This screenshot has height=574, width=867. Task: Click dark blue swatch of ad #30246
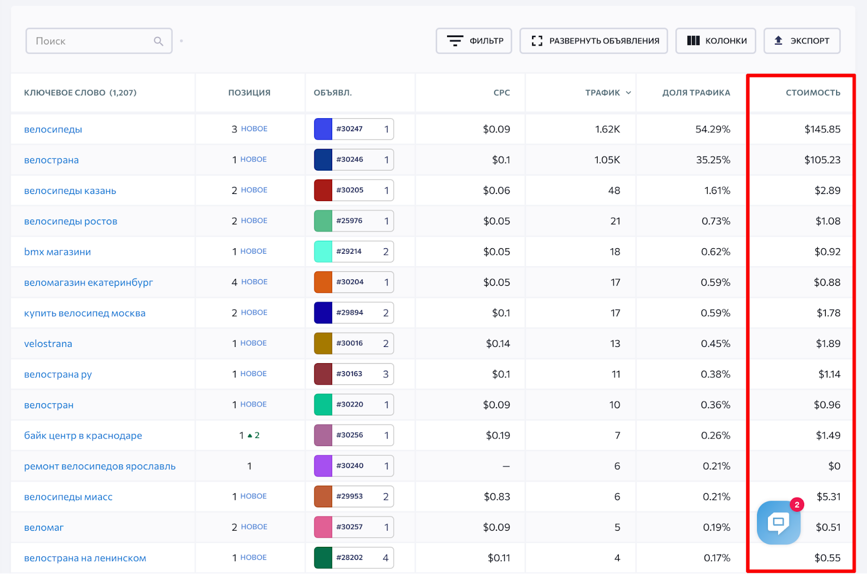point(323,160)
